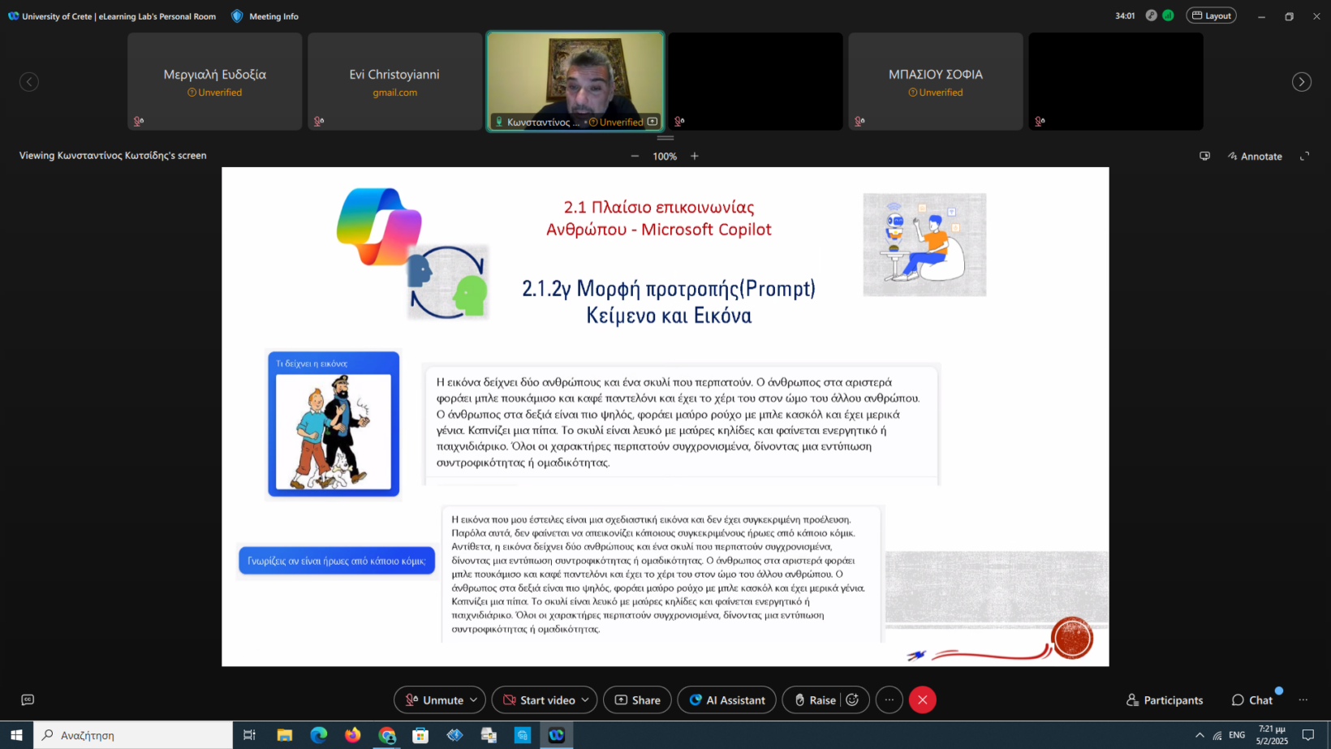1331x749 pixels.
Task: Select Κωνσταντίνος video thumbnail
Action: (575, 81)
